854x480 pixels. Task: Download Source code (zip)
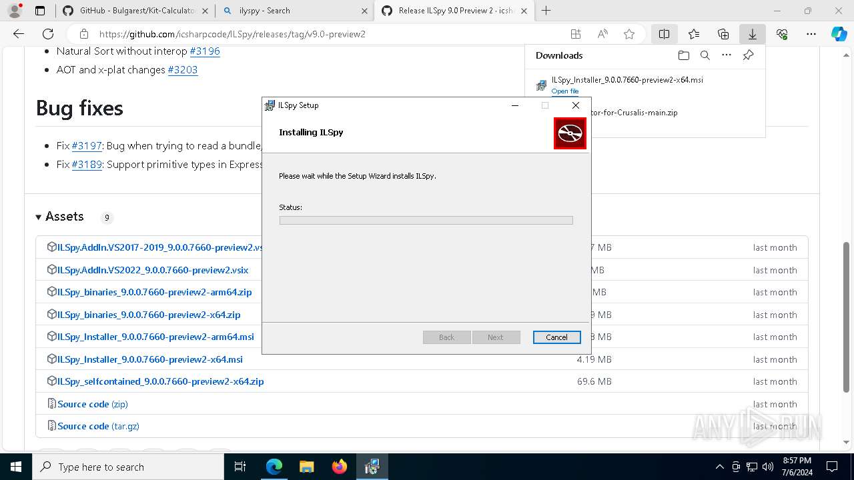pyautogui.click(x=93, y=404)
